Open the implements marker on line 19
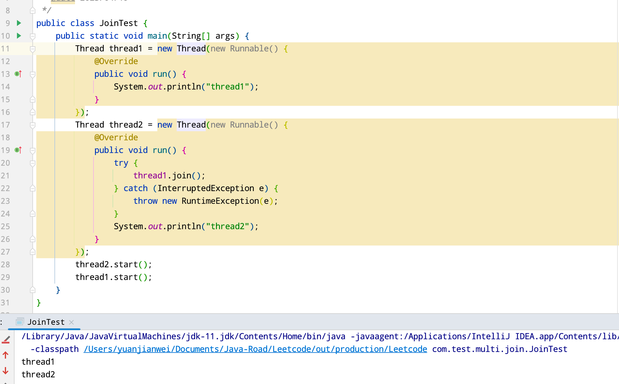This screenshot has height=384, width=619. pos(18,150)
